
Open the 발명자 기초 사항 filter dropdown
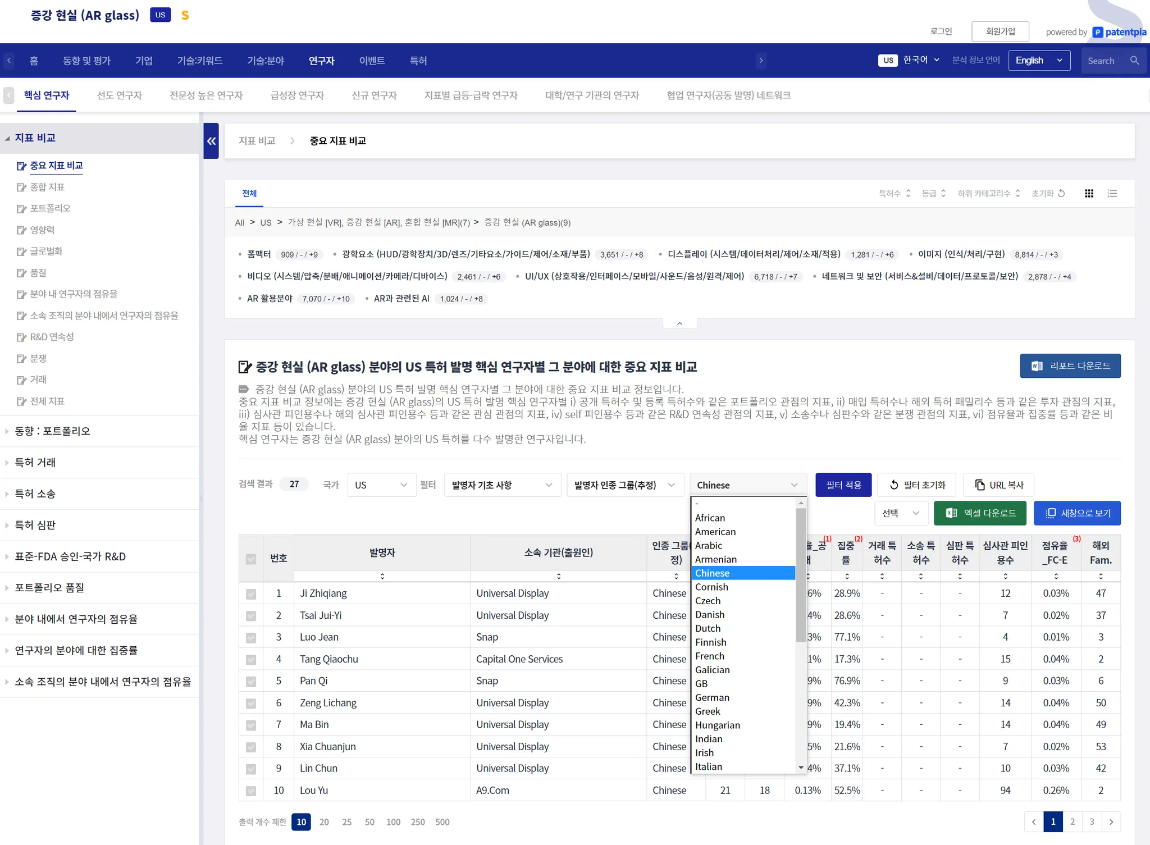click(502, 485)
